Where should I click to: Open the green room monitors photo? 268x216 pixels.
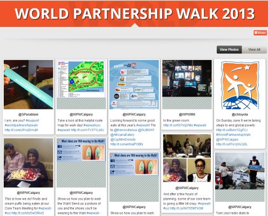click(x=187, y=78)
